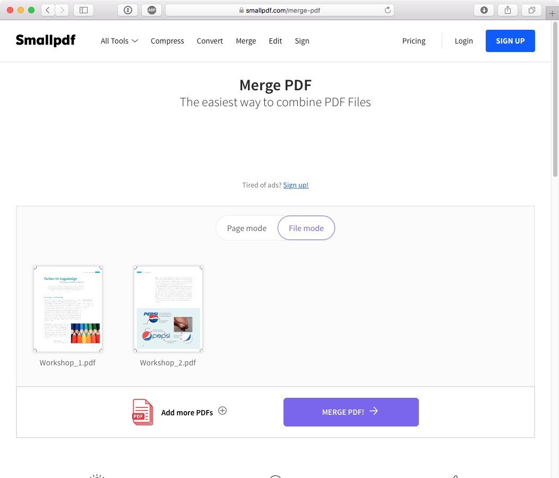
Task: Follow the Sign up! link above the panel
Action: click(x=296, y=185)
